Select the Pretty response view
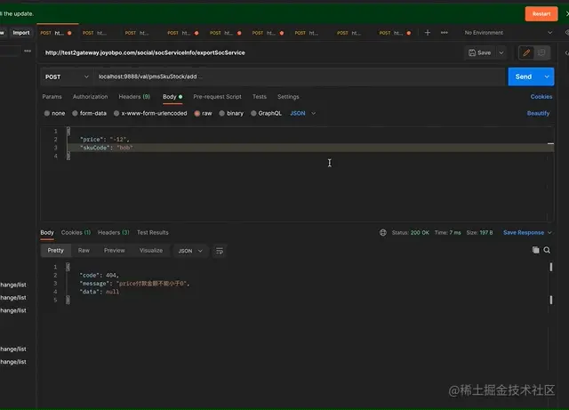 [x=55, y=251]
